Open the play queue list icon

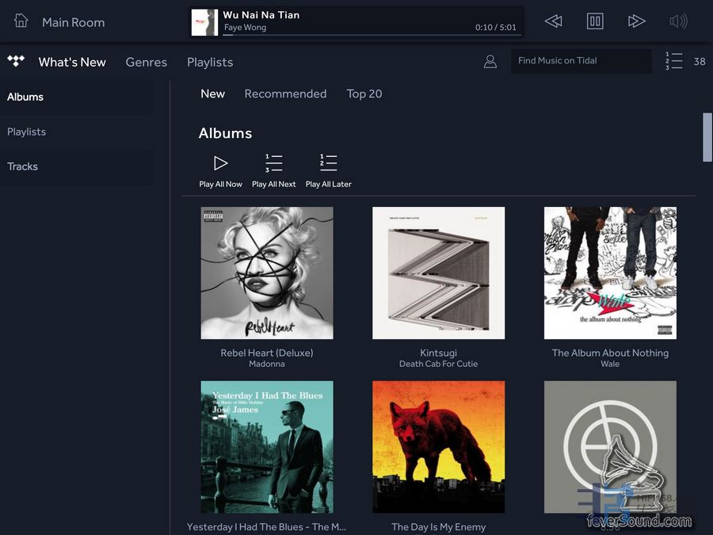click(674, 61)
